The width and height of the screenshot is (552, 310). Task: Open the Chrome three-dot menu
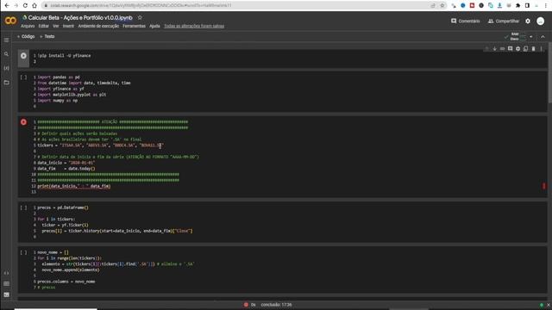(x=546, y=6)
